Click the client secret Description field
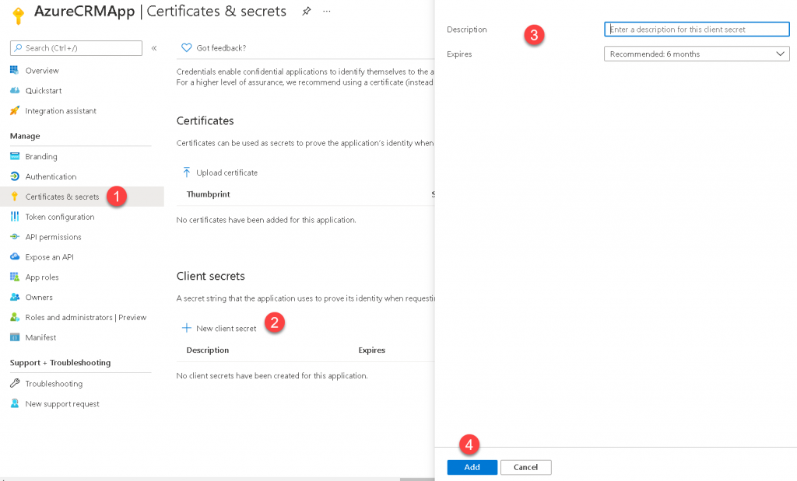The width and height of the screenshot is (797, 481). [x=697, y=29]
